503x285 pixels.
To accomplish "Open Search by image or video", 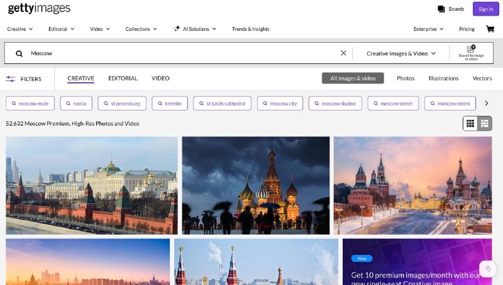I will coord(471,53).
